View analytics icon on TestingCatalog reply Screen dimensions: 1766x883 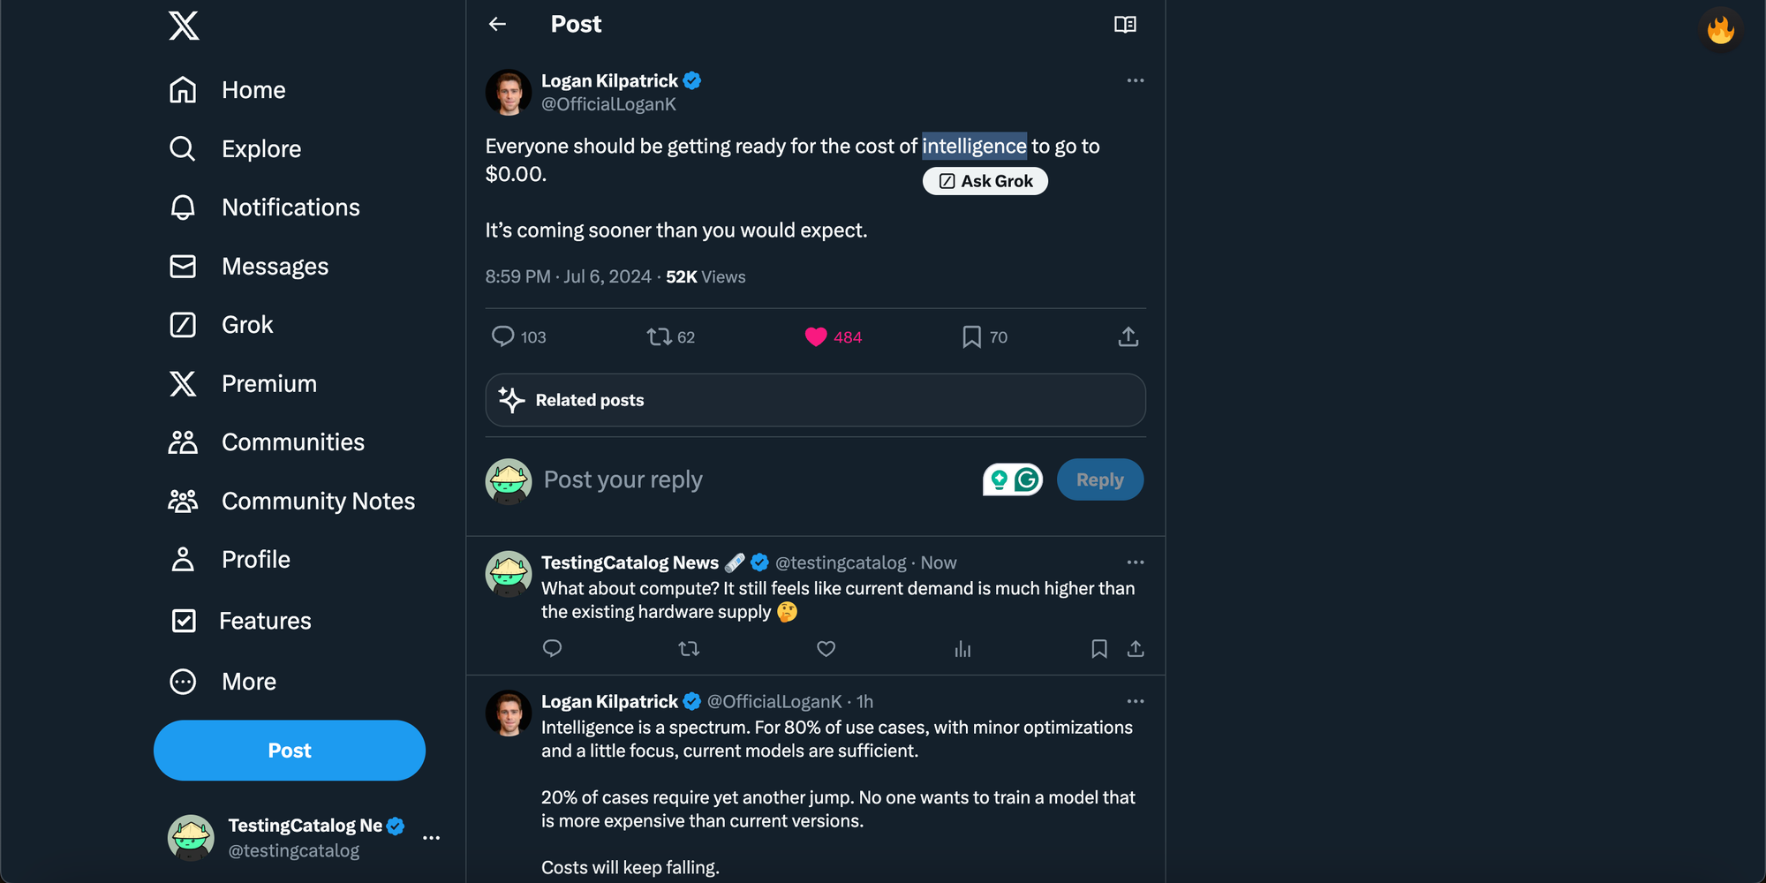pos(962,650)
